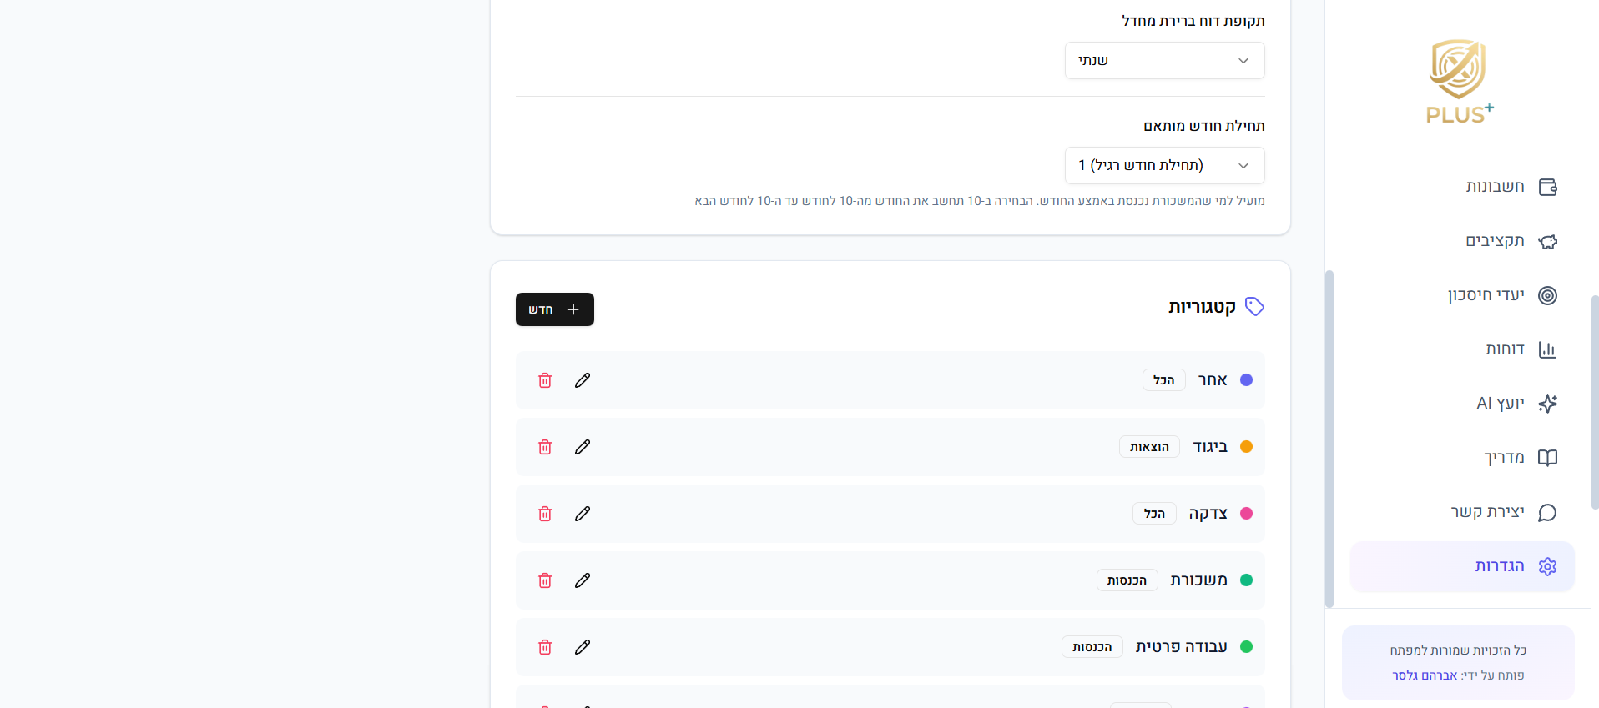Open the default report period dropdown שנתי
Screen dimensions: 1599x708
(x=1164, y=61)
